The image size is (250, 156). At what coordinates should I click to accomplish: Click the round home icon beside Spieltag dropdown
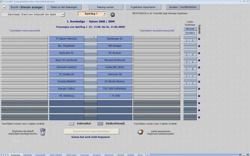(x=112, y=15)
